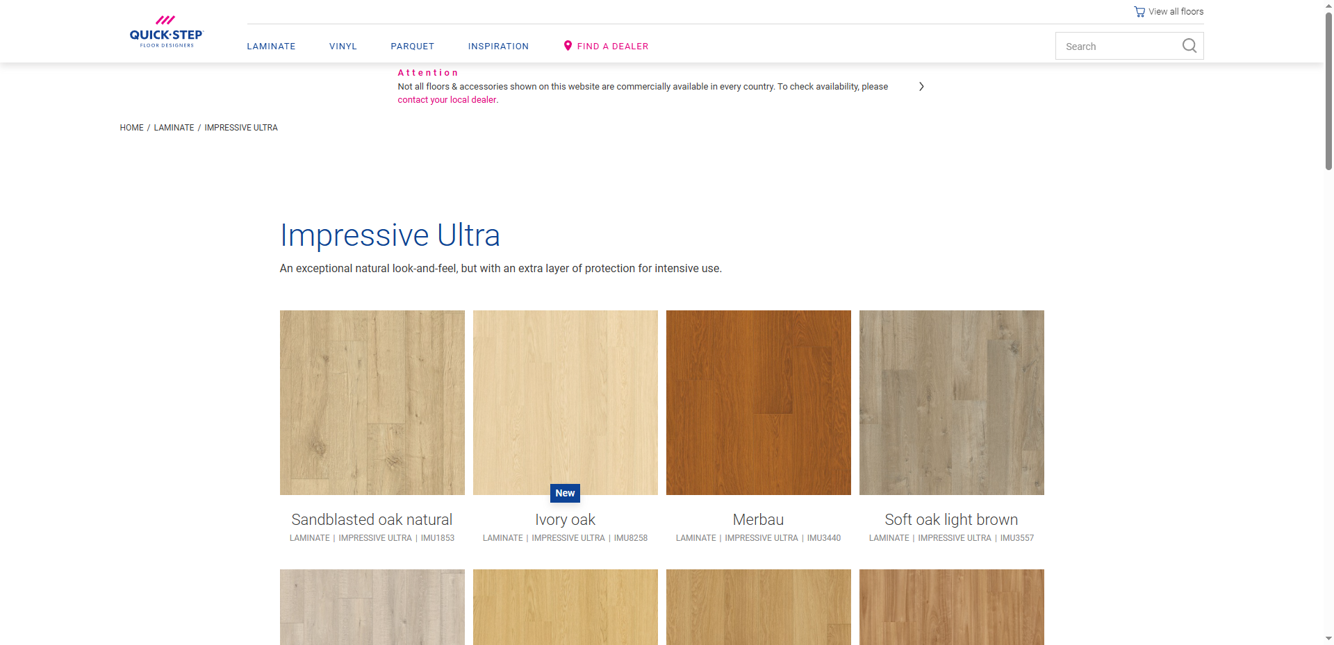Click the Find a Dealer pin icon
Viewport: 1334px width, 645px height.
tap(568, 46)
